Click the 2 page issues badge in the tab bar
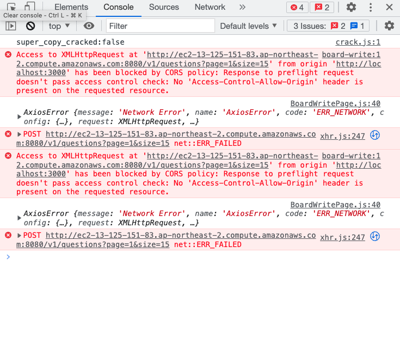This screenshot has height=357, width=400. (322, 7)
